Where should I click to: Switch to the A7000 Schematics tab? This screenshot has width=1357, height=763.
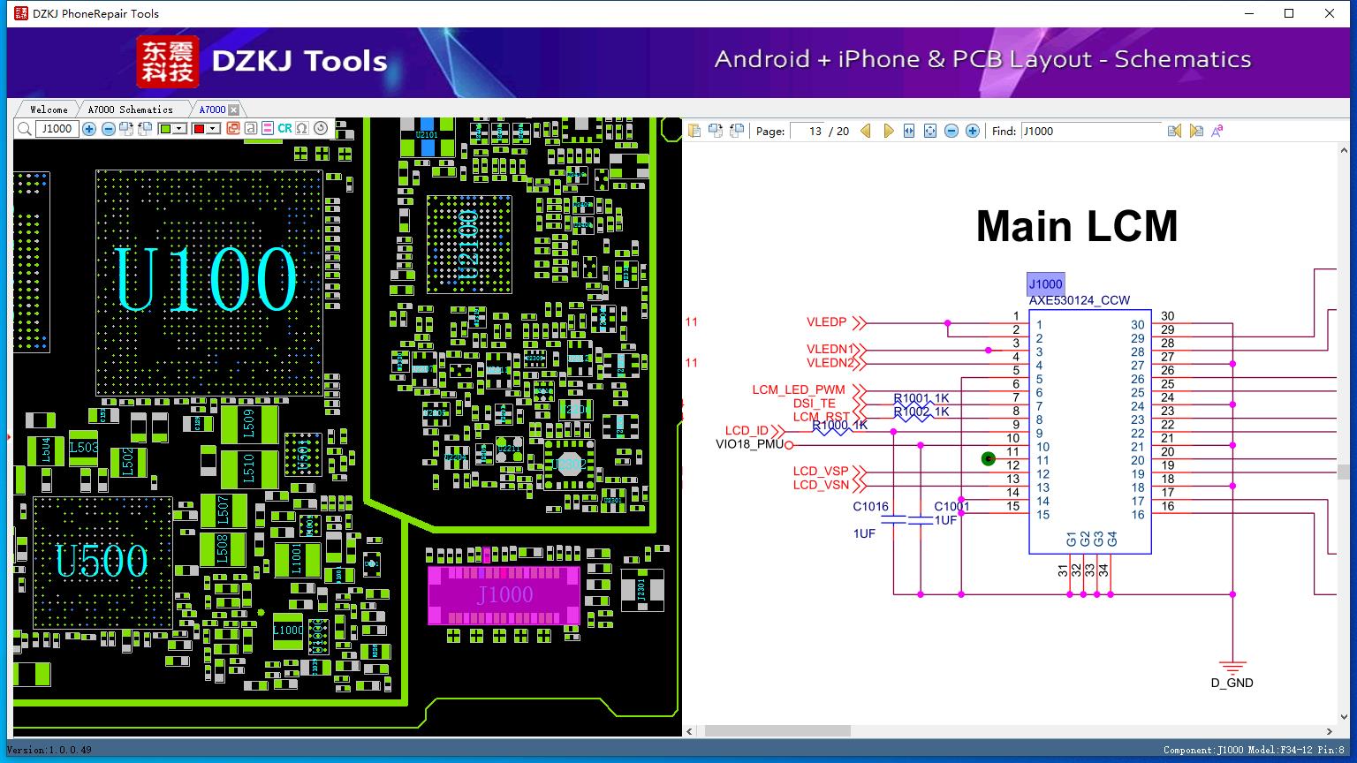(130, 110)
